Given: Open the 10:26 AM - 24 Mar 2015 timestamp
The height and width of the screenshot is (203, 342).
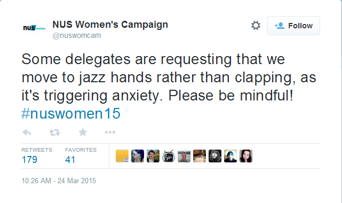Looking at the screenshot, I should point(59,181).
